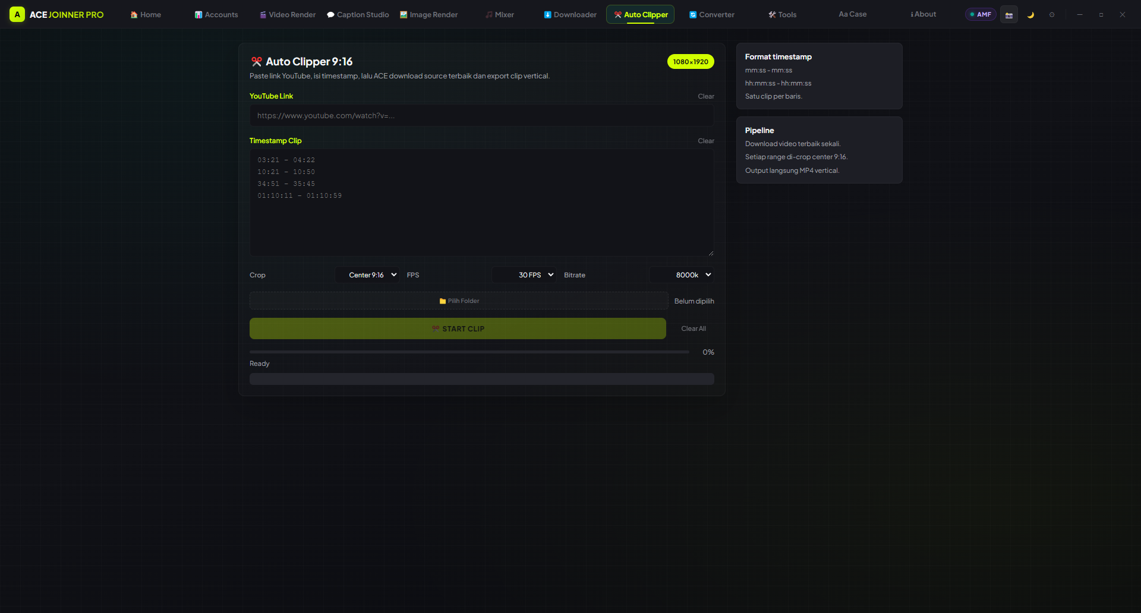Open the Tools menu
Image resolution: width=1141 pixels, height=613 pixels.
tap(782, 14)
